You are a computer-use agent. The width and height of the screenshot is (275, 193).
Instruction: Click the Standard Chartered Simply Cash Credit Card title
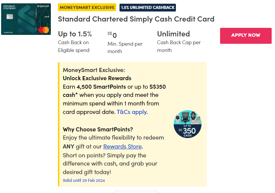pos(136,19)
